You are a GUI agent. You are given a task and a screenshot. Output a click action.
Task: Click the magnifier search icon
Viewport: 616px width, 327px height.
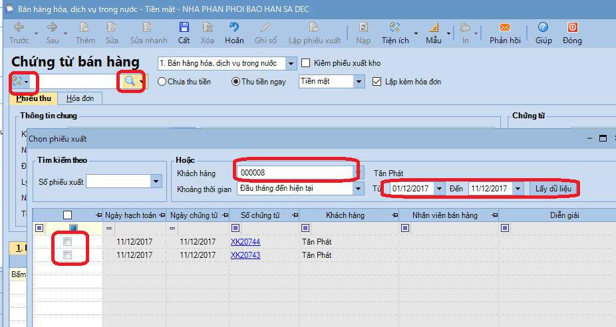130,81
